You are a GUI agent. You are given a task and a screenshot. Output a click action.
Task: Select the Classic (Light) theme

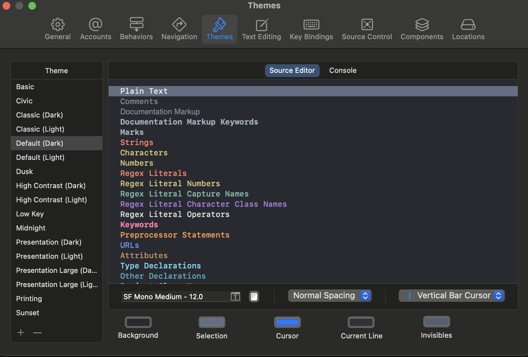click(x=57, y=129)
